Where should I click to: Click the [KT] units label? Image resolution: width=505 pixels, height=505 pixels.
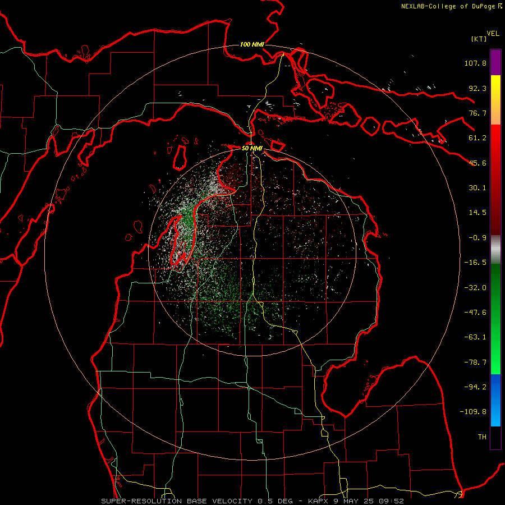pyautogui.click(x=479, y=39)
